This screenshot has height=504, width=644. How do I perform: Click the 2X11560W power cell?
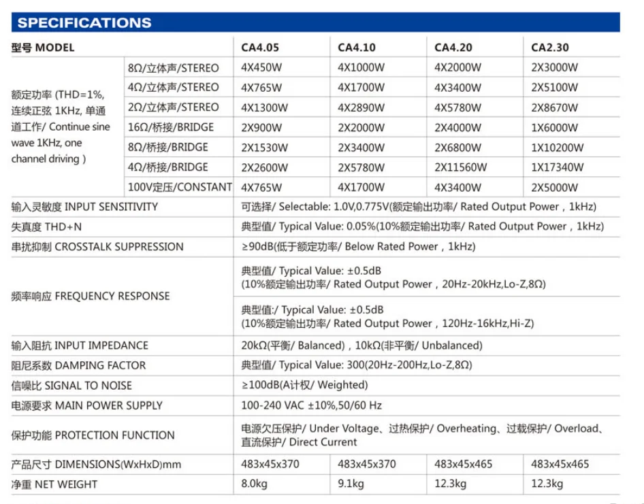pyautogui.click(x=460, y=167)
